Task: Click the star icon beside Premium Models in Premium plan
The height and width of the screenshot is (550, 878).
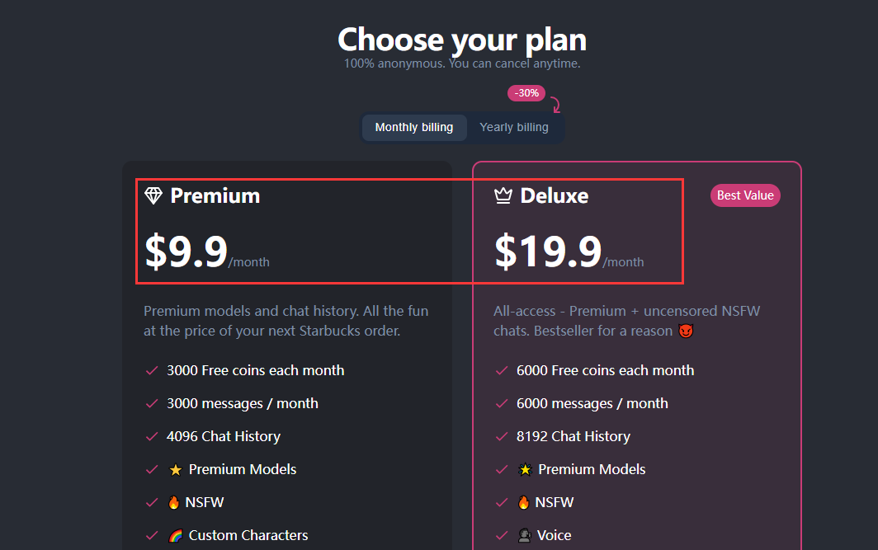Action: 175,470
